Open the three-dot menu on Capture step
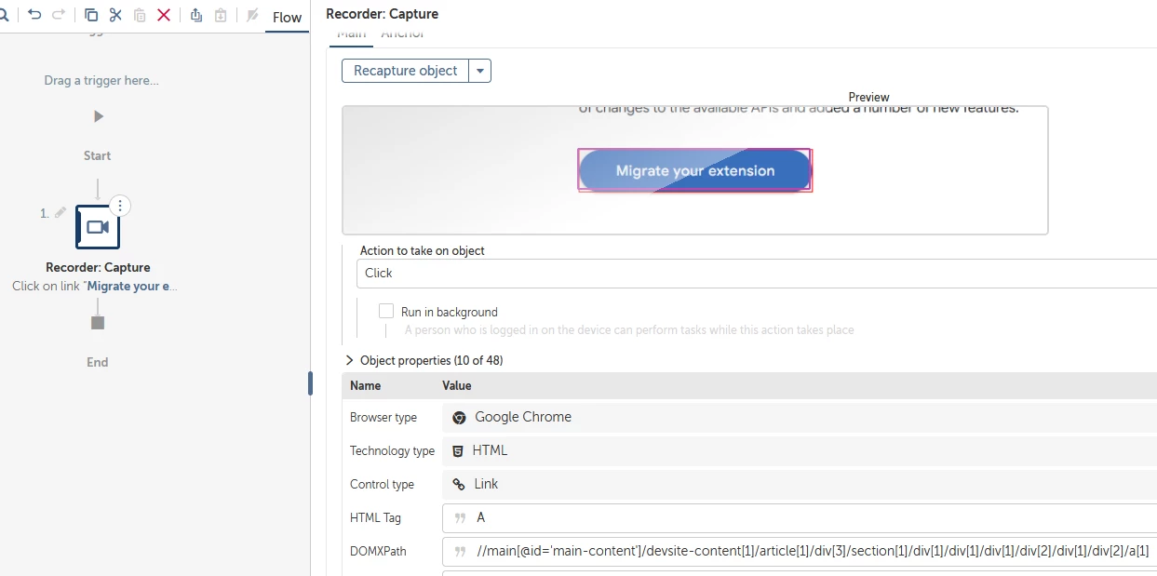 pos(121,206)
